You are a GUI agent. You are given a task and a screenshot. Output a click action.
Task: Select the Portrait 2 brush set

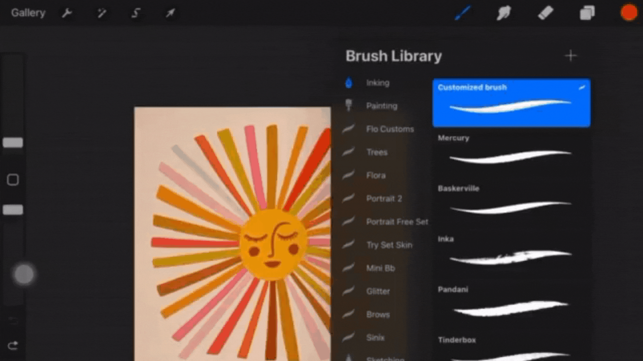point(384,199)
